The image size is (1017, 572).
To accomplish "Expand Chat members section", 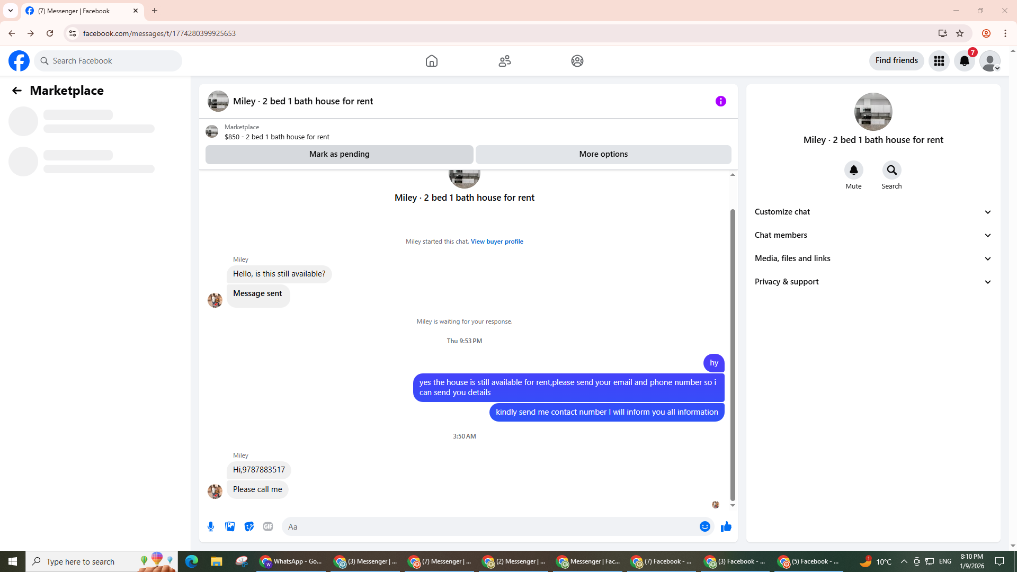I will click(x=873, y=235).
